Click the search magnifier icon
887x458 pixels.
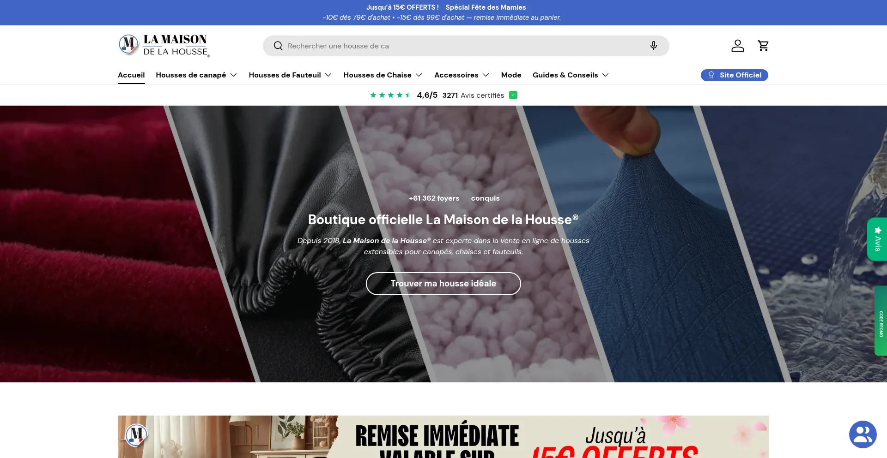[278, 46]
